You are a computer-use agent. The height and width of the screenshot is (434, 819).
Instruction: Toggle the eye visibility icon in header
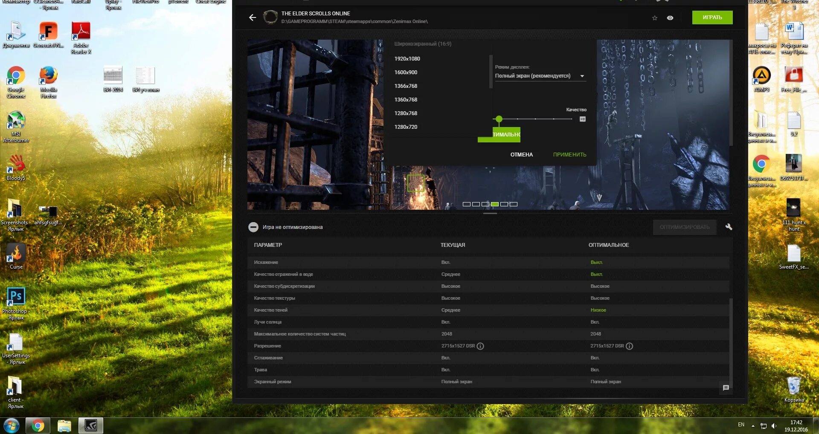(670, 18)
